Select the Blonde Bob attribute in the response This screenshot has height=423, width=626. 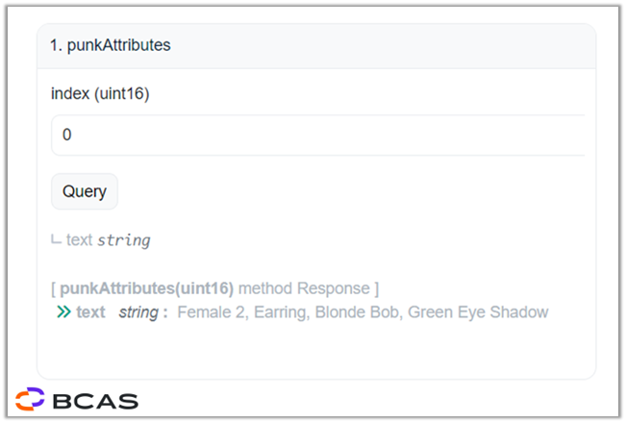click(x=359, y=312)
